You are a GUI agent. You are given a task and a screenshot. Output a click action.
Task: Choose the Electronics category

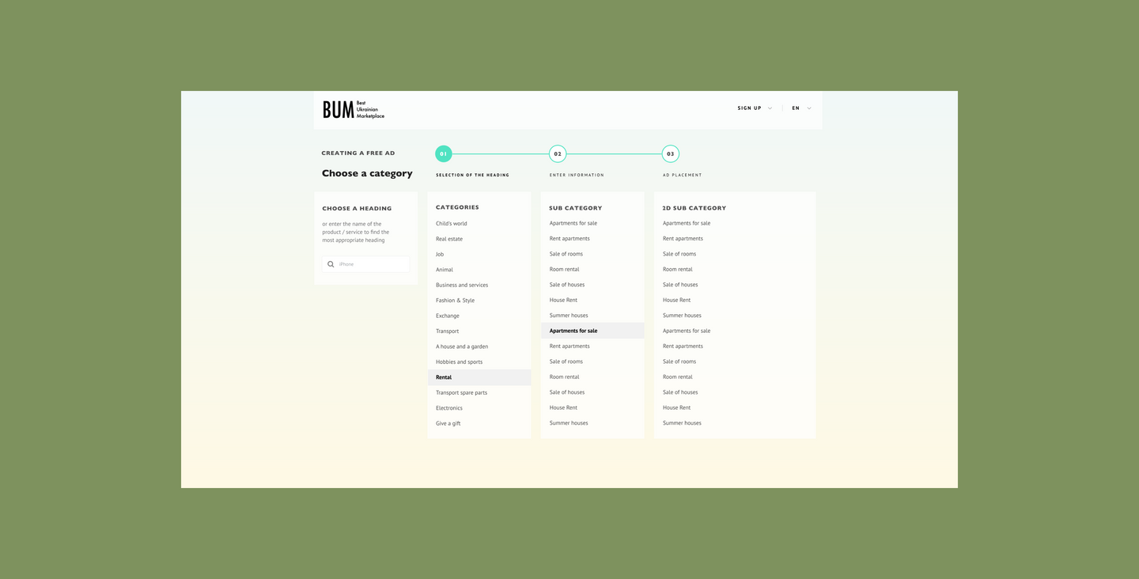point(449,408)
